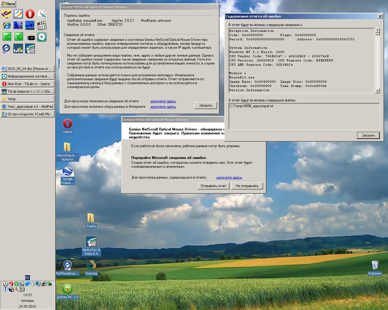Open the bar chart icon in quick launch

18,49
